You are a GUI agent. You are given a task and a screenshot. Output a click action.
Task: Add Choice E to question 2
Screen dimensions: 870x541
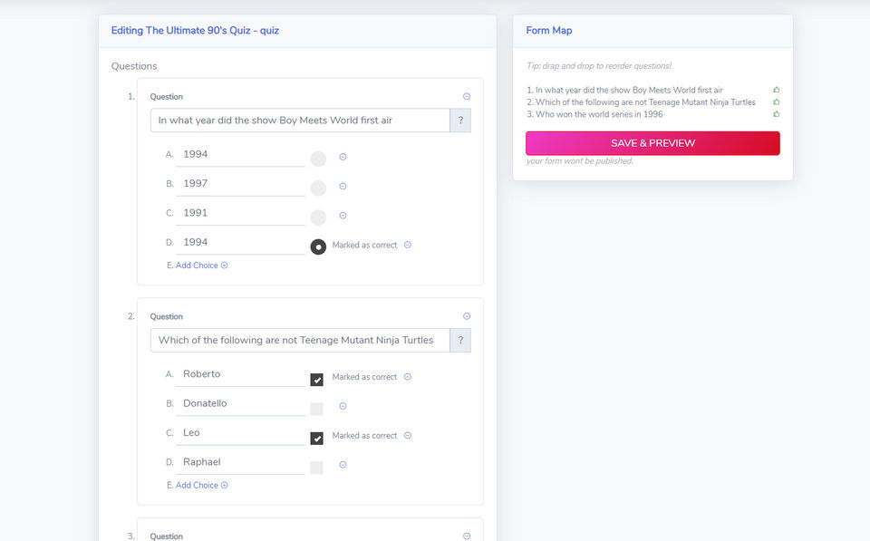tap(202, 485)
